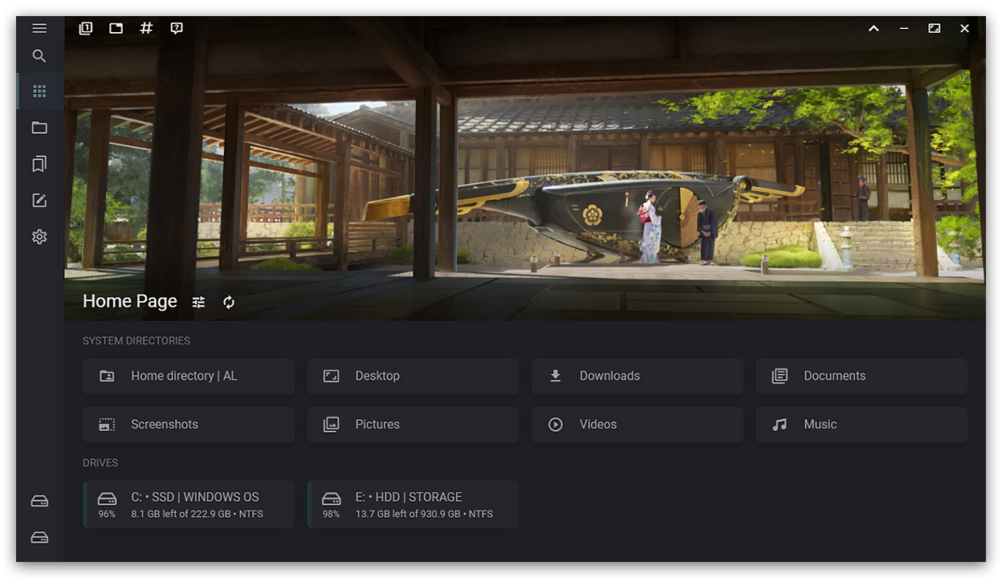This screenshot has height=578, width=1002.
Task: Open Home Page media banner options
Action: pos(199,302)
